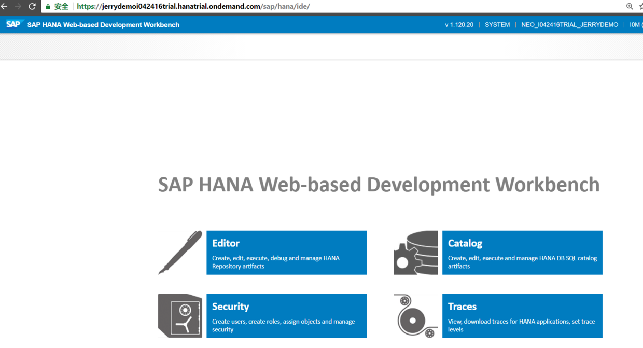This screenshot has height=348, width=643.
Task: Click NEO_I042416TRIAL_JERRYDEMO label in header
Action: (569, 25)
